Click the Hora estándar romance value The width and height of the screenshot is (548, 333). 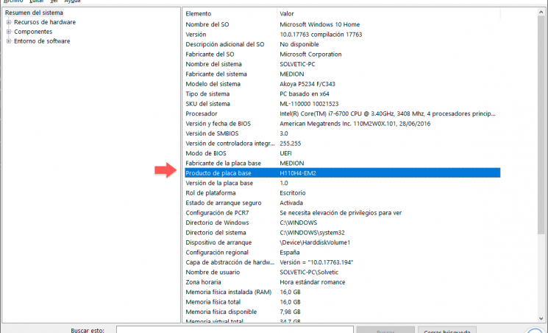312,282
